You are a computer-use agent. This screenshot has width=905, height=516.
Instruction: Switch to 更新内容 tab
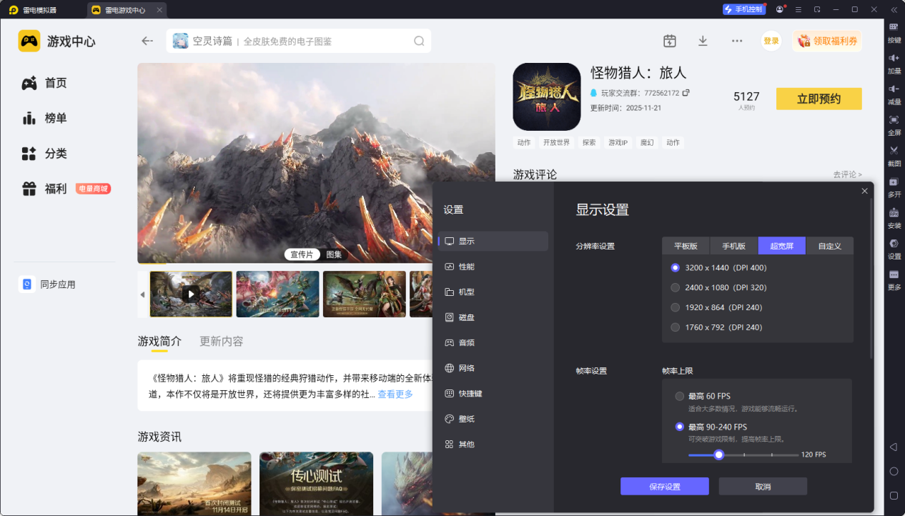[x=222, y=341]
